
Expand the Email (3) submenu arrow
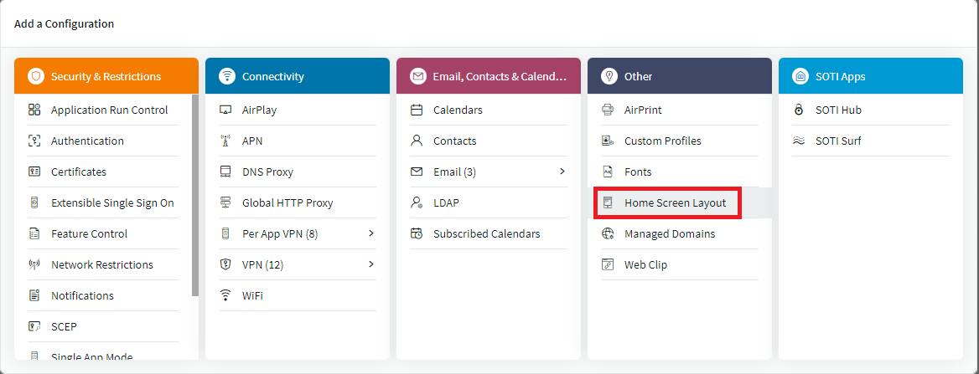(x=562, y=172)
